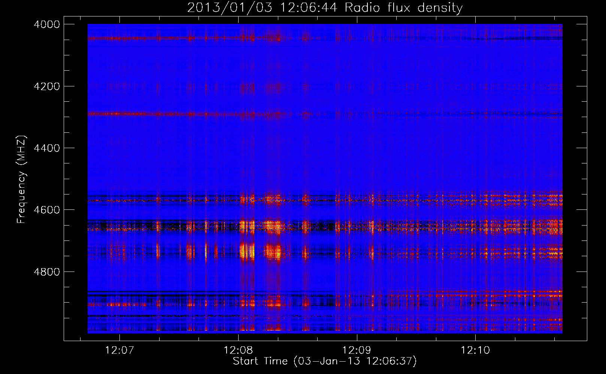
Task: Click the 4600 frequency tick label
Action: click(x=47, y=210)
